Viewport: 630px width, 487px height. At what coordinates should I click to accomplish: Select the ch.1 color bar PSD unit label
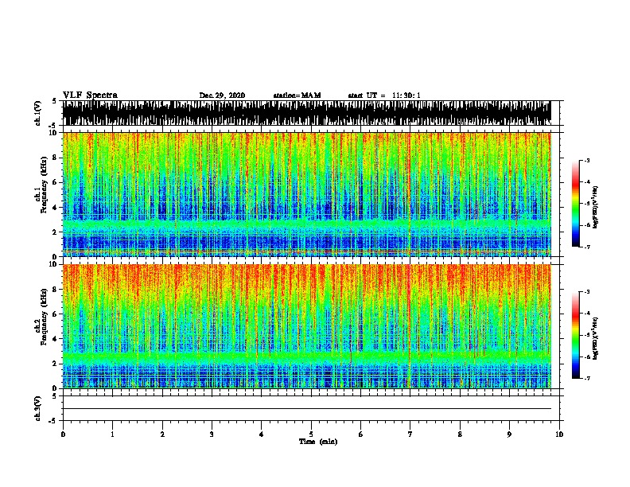(x=595, y=208)
